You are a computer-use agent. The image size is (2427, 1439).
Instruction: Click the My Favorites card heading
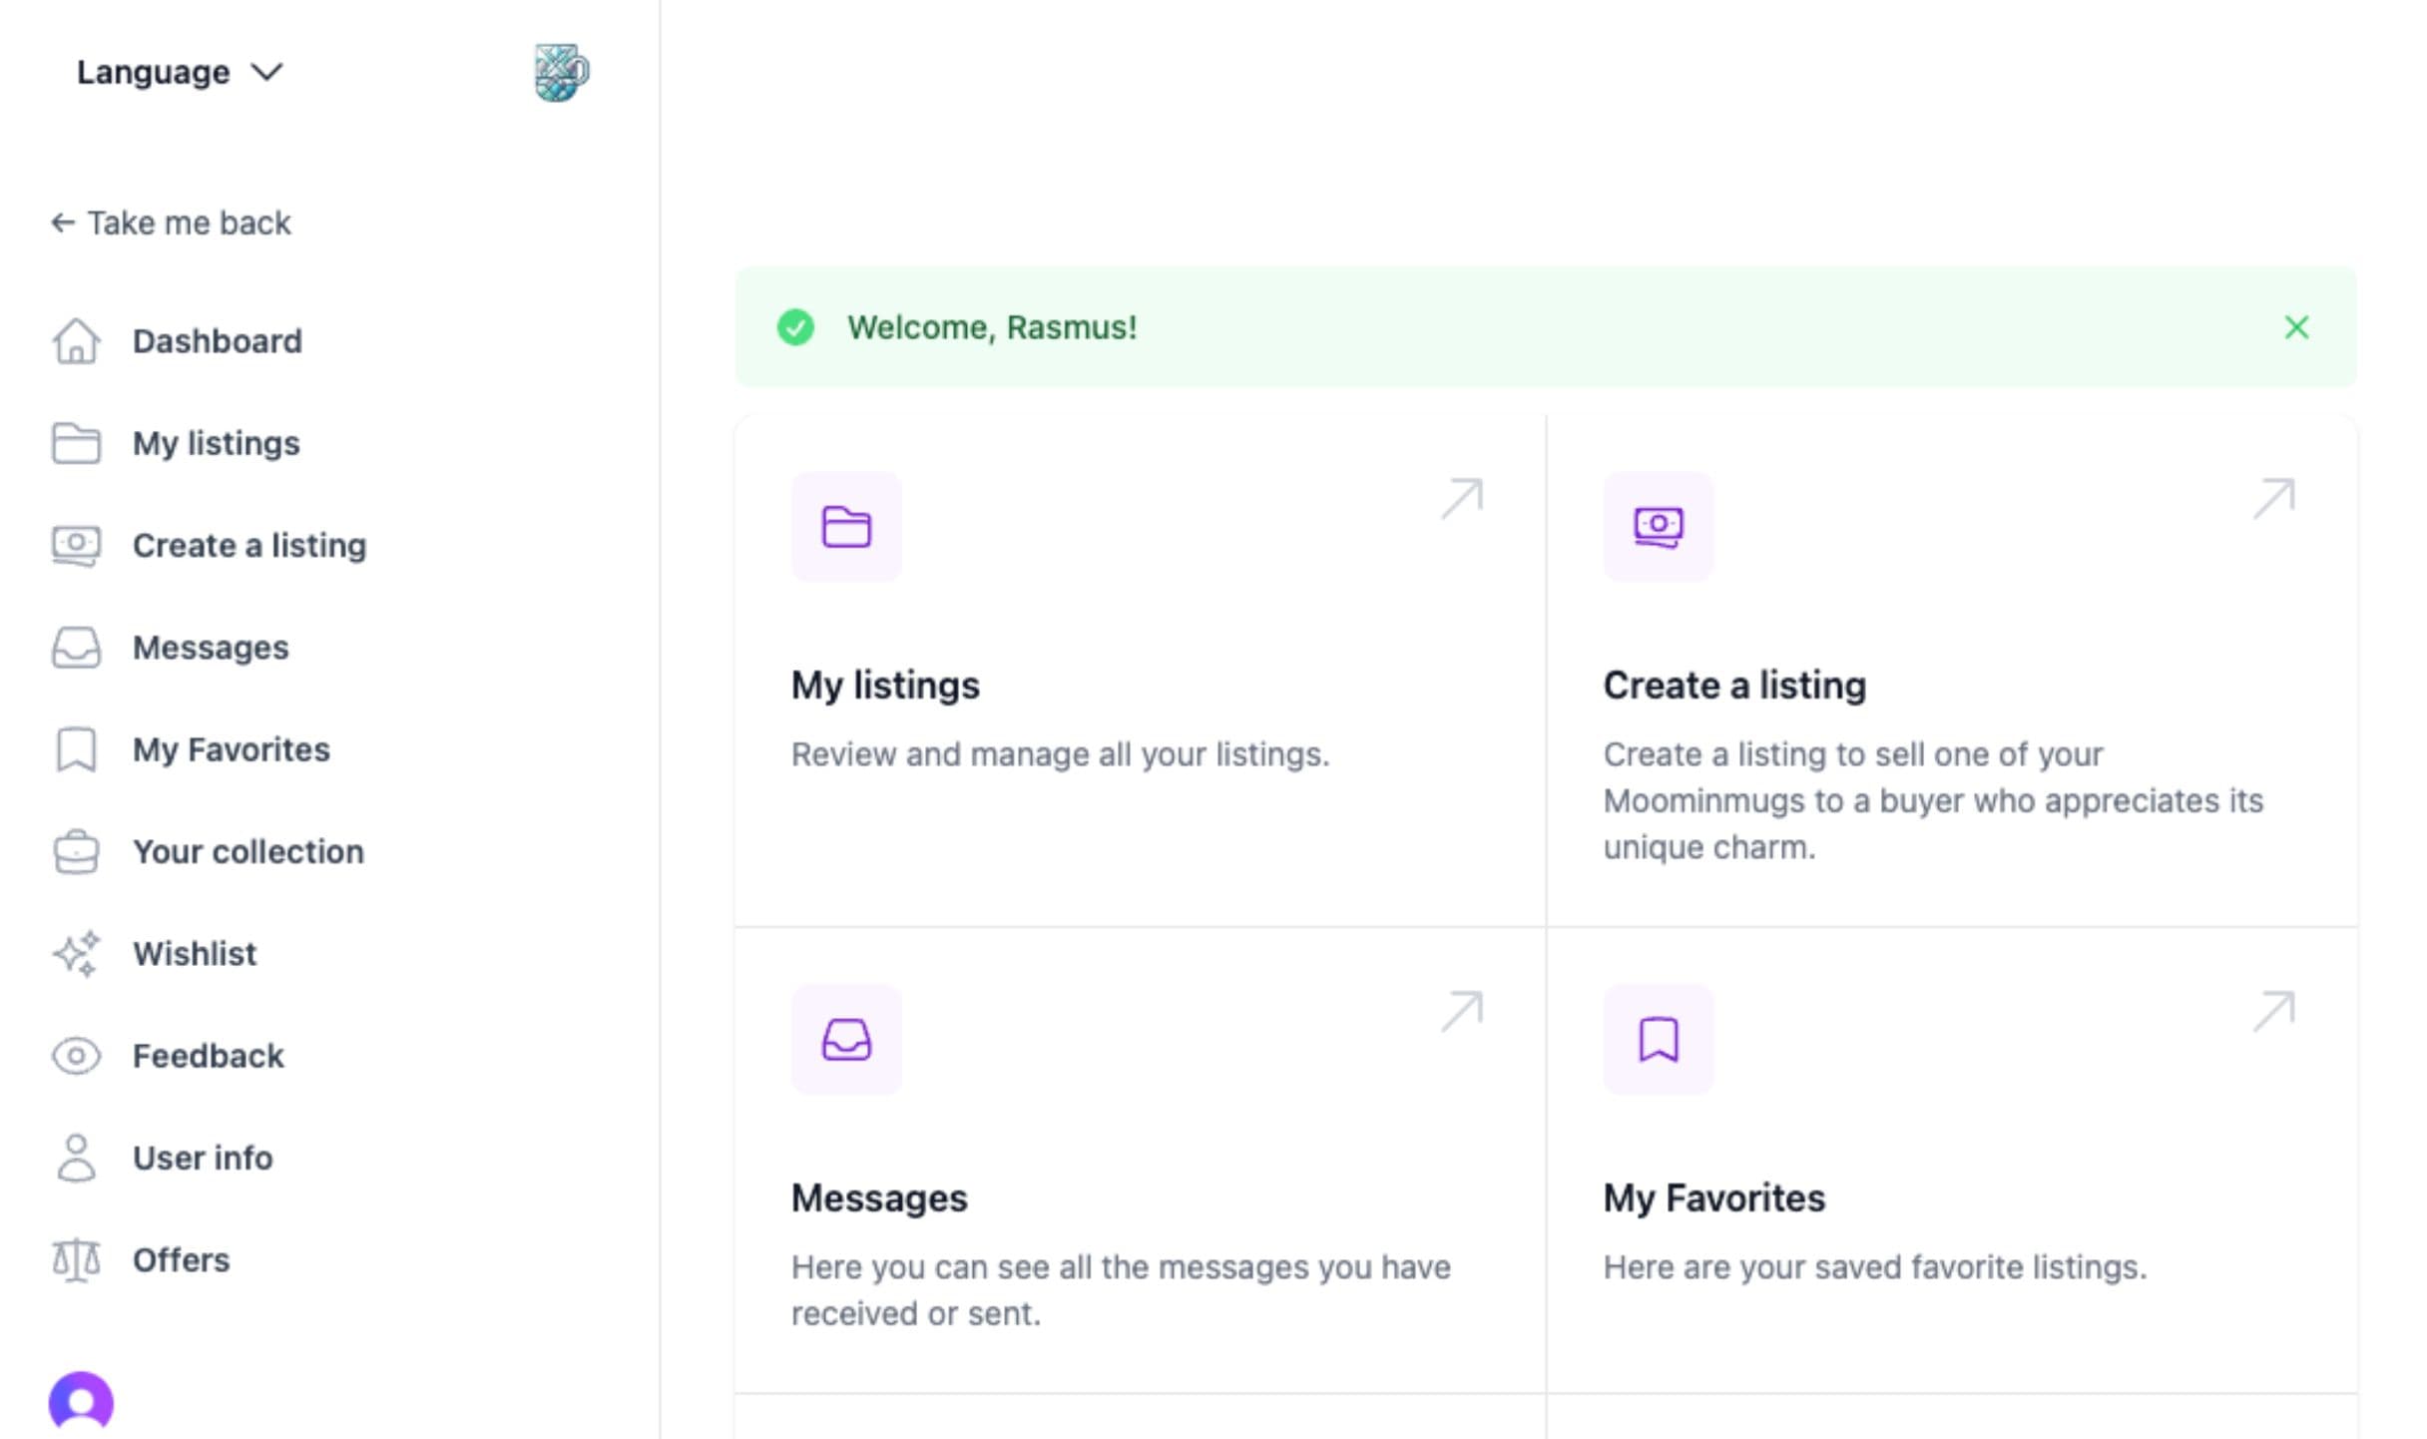(1713, 1198)
